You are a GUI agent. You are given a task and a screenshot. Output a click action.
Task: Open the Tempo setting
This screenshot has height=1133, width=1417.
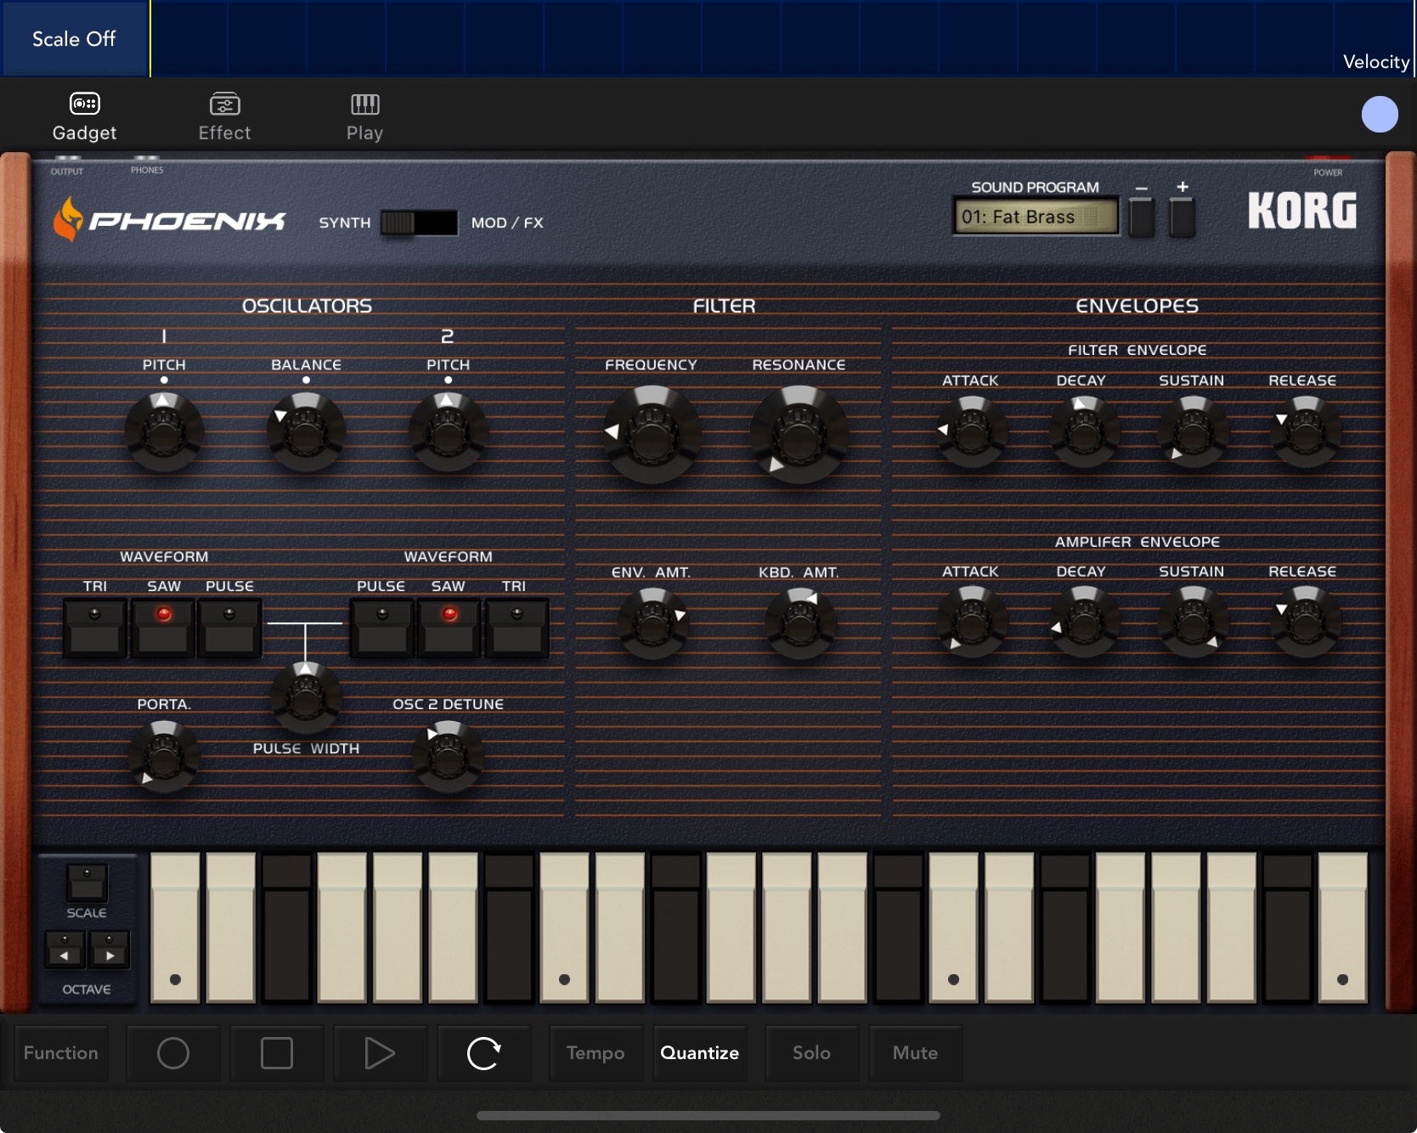pyautogui.click(x=596, y=1053)
